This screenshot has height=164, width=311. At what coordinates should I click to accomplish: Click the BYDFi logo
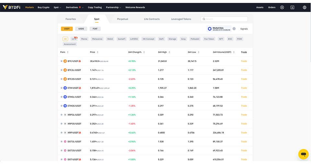11,7
